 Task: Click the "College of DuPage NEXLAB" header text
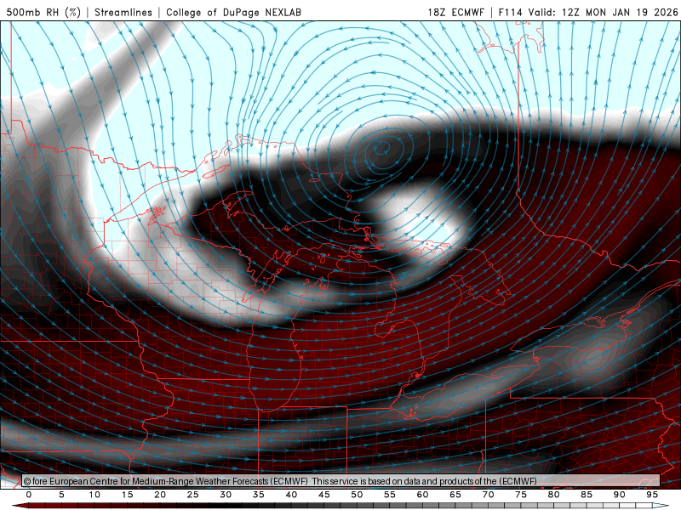pyautogui.click(x=233, y=12)
